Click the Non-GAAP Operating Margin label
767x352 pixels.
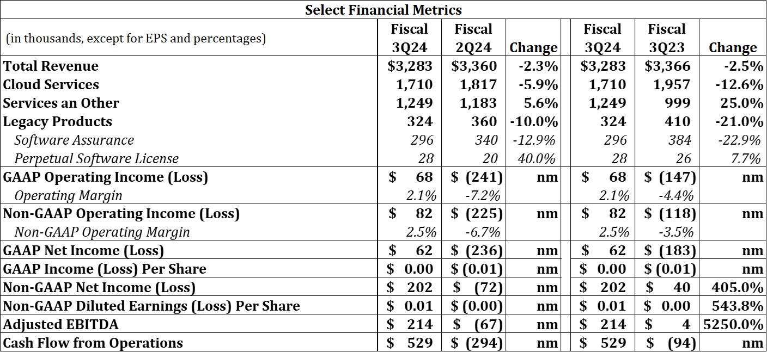point(102,232)
